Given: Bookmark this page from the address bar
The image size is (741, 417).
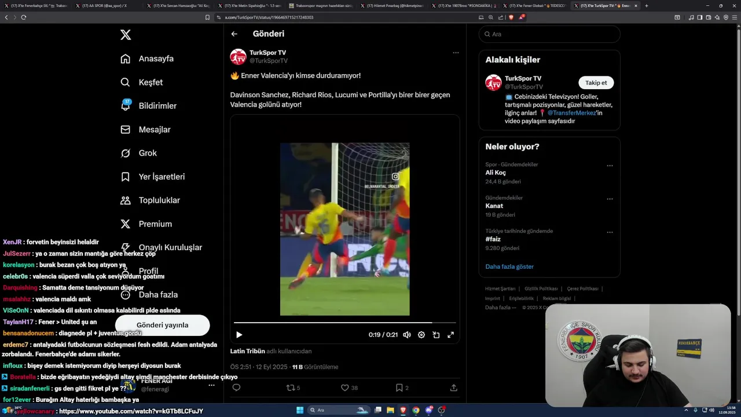Looking at the screenshot, I should coord(208,17).
